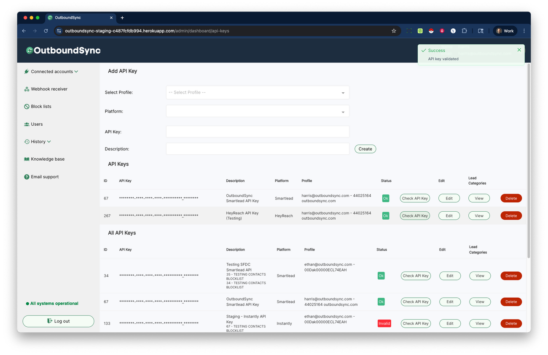Screen dimensions: 548x355
Task: Check the Ok status badge for key 67
Action: pos(385,198)
